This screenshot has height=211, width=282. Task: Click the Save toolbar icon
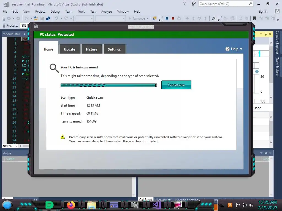[x=42, y=18]
